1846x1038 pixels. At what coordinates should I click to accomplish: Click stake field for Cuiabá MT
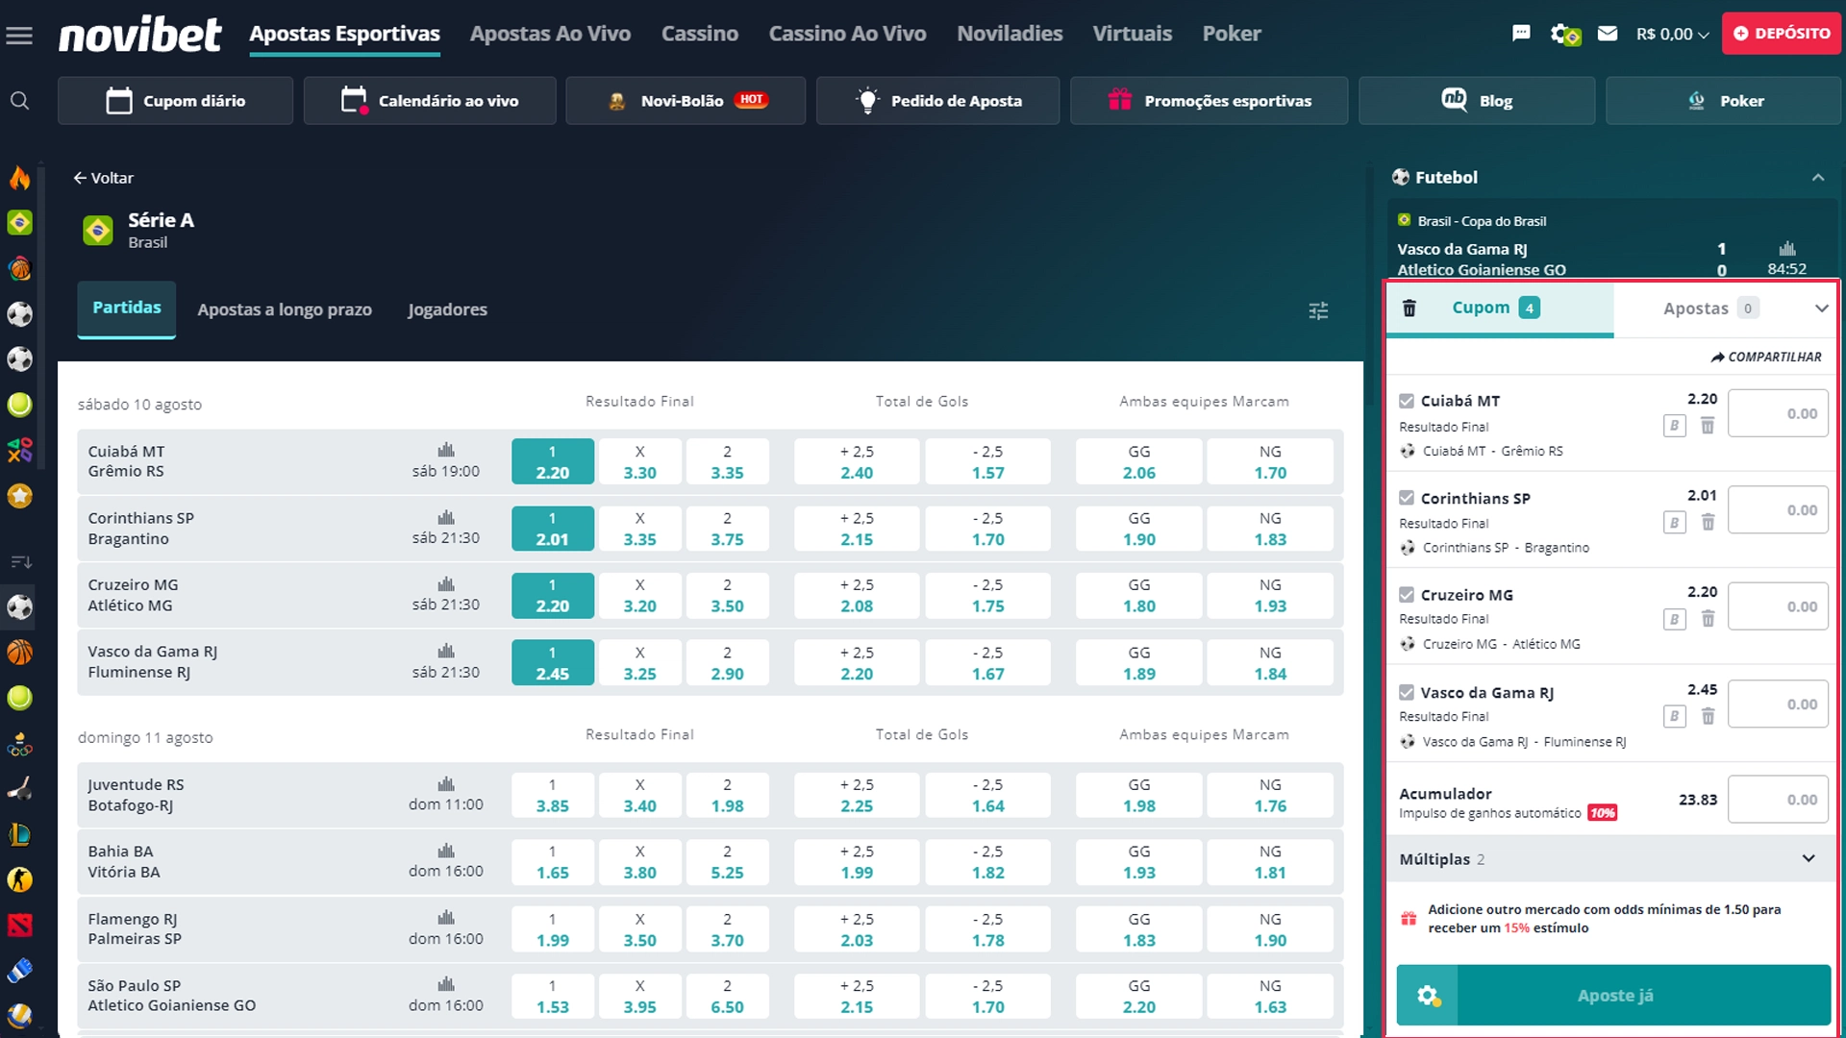1778,414
